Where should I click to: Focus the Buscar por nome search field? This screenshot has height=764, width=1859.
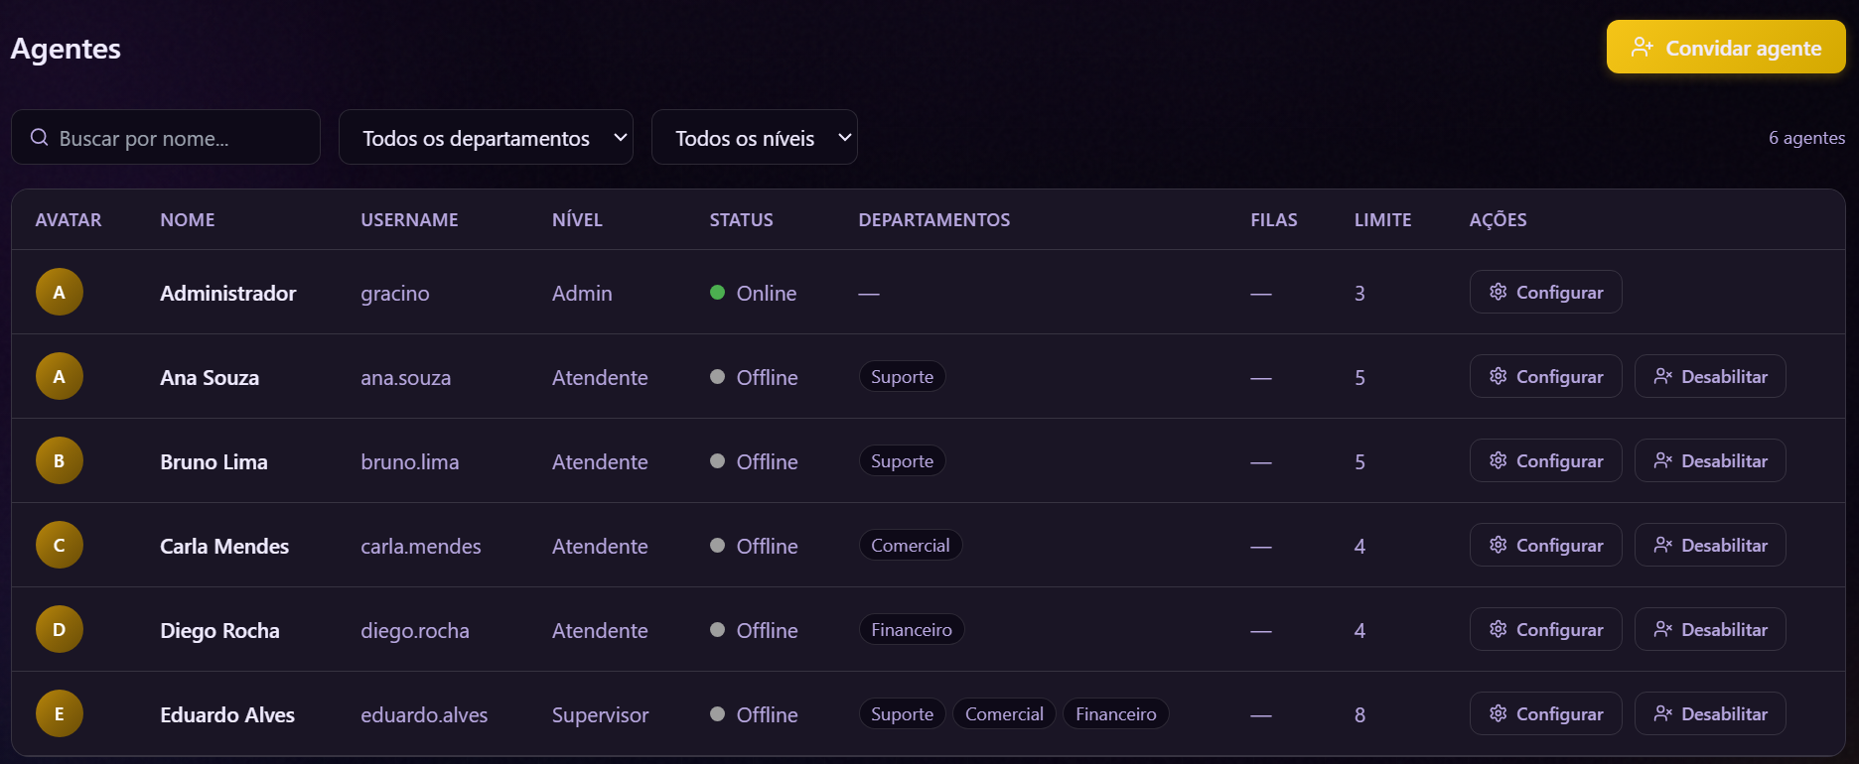[x=166, y=138]
